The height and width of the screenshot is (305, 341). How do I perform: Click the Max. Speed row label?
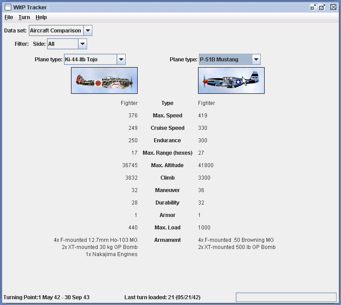tap(167, 116)
